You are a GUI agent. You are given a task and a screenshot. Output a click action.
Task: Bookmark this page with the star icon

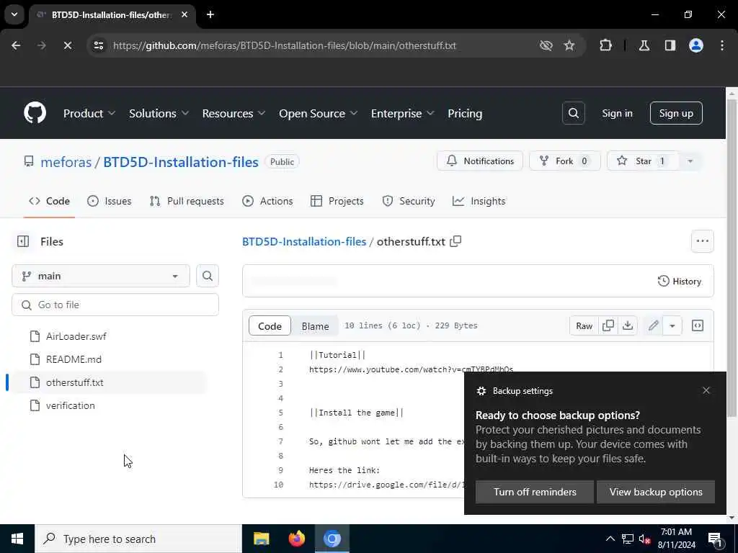tap(569, 45)
